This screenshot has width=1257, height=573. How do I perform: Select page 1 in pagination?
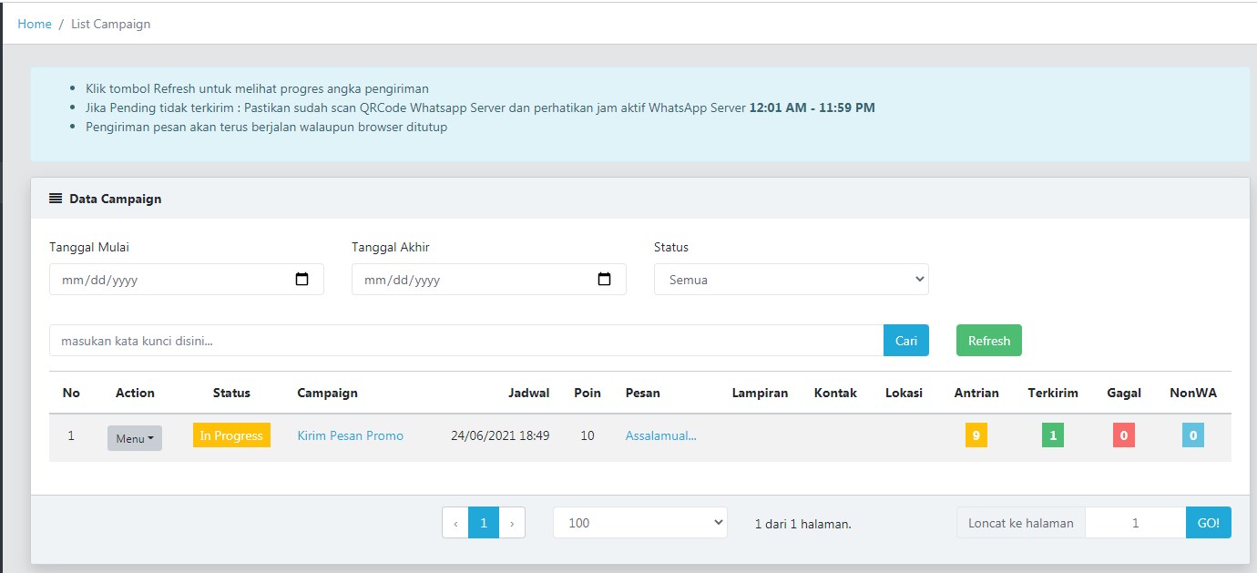pyautogui.click(x=484, y=523)
